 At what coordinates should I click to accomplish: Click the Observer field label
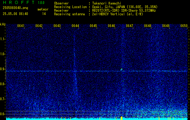click(x=61, y=3)
